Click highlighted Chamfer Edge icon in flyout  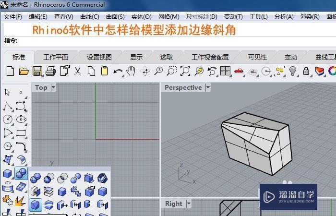35,205
